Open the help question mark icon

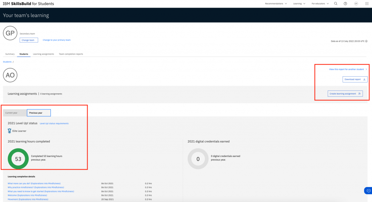point(345,4)
